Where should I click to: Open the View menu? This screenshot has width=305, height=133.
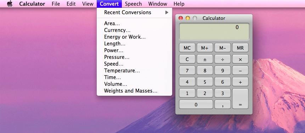[88, 4]
